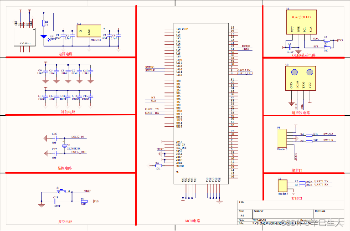Viewport: 350px width, 231px height.
Task: Select the D1 LED diode symbol
Action: pyautogui.click(x=44, y=37)
